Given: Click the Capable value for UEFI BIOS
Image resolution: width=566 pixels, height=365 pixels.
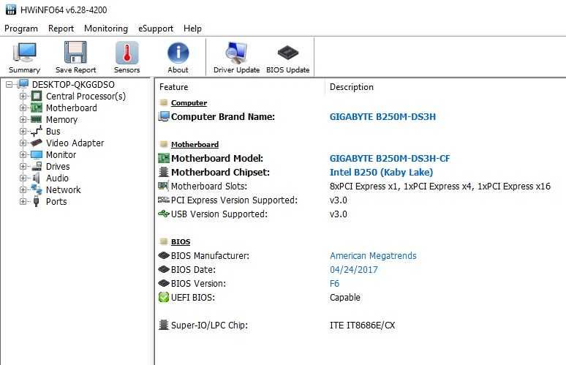Looking at the screenshot, I should coord(344,298).
